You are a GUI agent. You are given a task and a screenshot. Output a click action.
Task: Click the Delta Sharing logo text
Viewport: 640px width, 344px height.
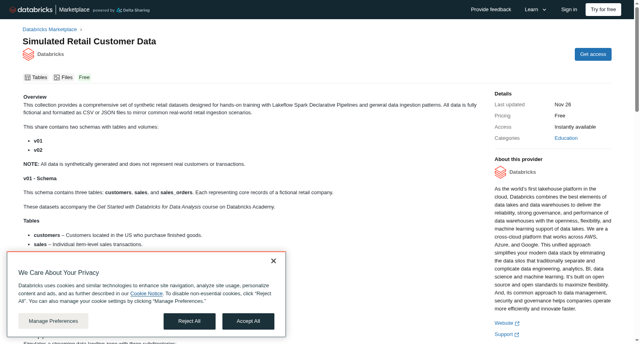click(133, 10)
